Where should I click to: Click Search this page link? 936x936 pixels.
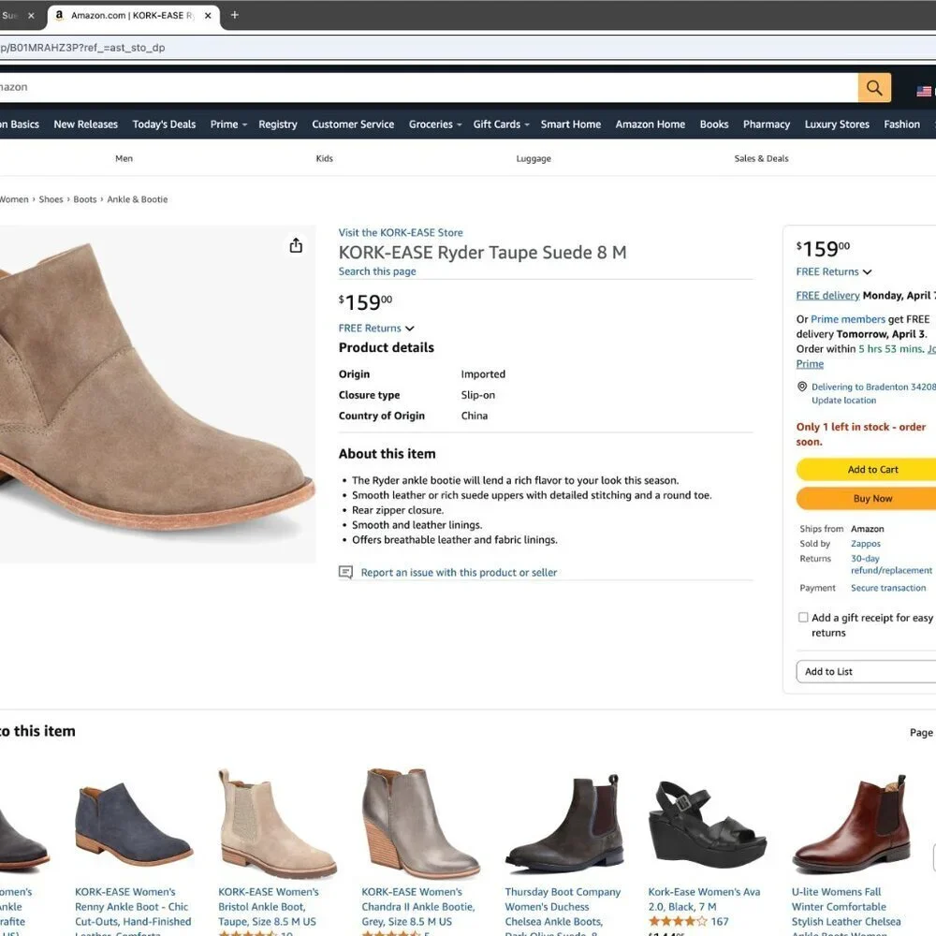(377, 271)
